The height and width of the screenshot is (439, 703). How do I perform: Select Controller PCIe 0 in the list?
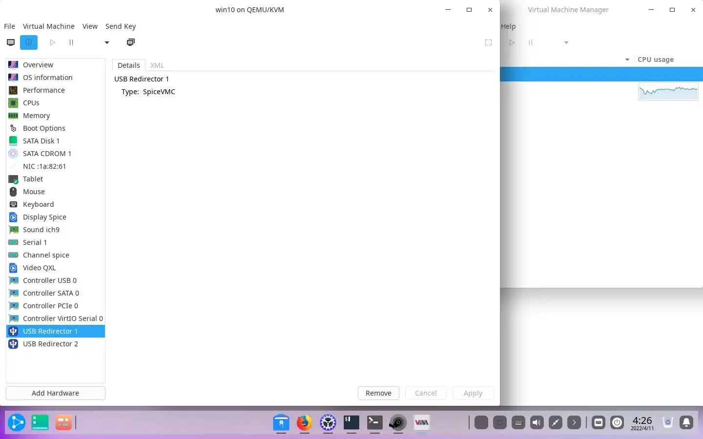(56, 306)
